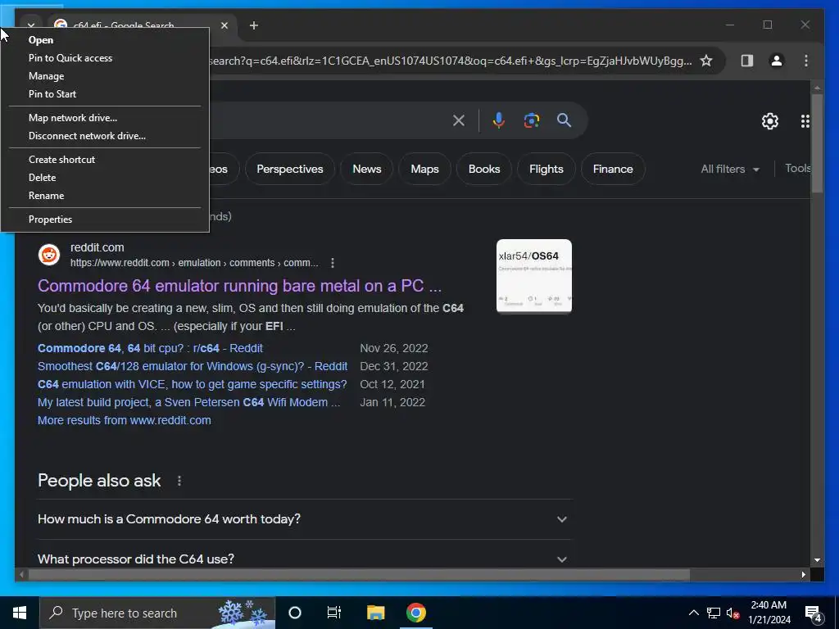
Task: Select the Finance filter
Action: pos(613,169)
